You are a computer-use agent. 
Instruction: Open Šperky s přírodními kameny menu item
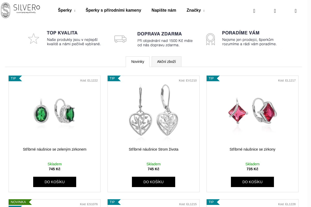point(114,10)
